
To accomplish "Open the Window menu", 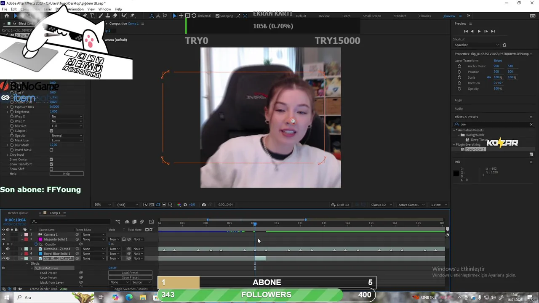I will [104, 9].
